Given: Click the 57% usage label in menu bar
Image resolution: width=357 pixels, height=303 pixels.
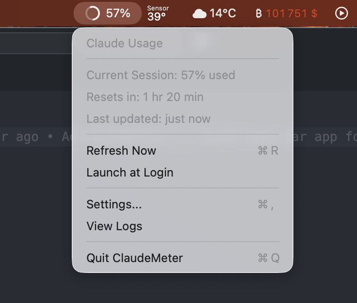Looking at the screenshot, I should pyautogui.click(x=118, y=13).
